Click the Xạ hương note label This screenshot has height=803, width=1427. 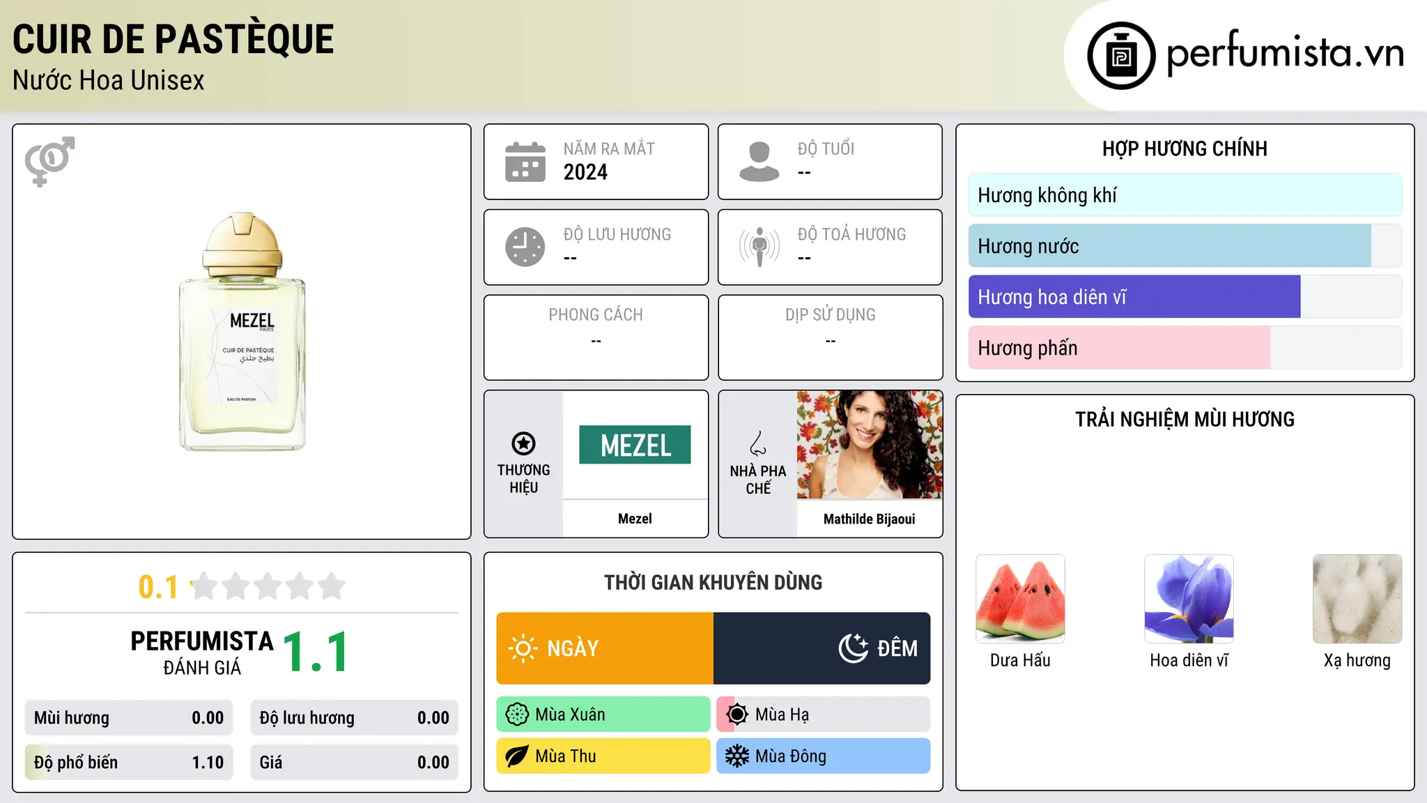pos(1357,660)
